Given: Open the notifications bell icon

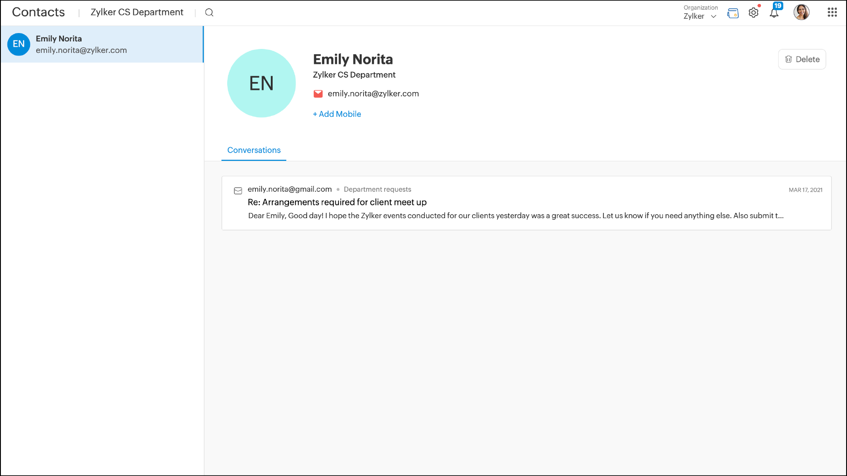Looking at the screenshot, I should click(774, 13).
